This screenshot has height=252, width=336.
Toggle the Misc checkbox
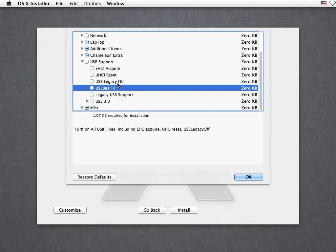coord(87,108)
